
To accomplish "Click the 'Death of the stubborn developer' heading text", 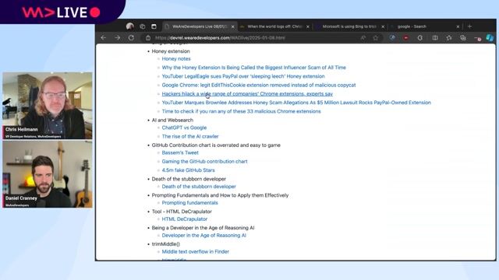I will tap(189, 179).
